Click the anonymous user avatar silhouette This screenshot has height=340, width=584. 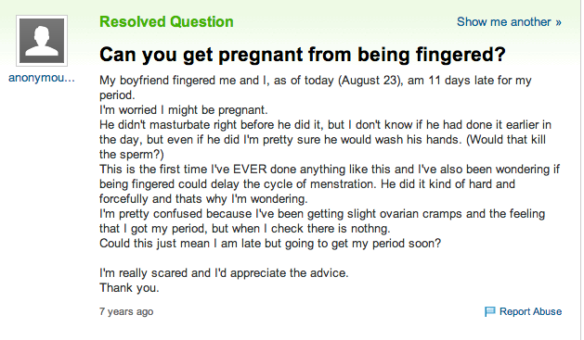[42, 41]
